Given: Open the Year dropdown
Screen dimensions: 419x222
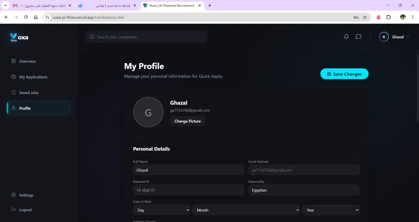Looking at the screenshot, I should pyautogui.click(x=331, y=210).
